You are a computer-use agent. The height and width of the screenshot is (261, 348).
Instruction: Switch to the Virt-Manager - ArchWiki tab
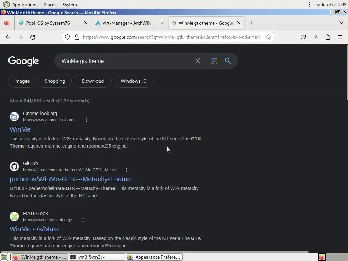click(130, 23)
